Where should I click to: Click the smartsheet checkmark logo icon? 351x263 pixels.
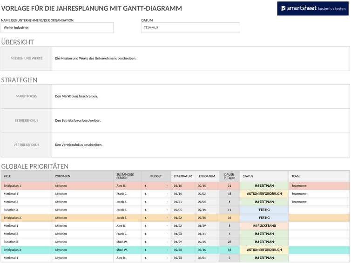283,8
